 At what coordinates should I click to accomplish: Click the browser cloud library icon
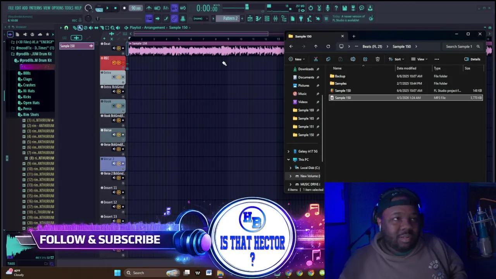pyautogui.click(x=40, y=34)
